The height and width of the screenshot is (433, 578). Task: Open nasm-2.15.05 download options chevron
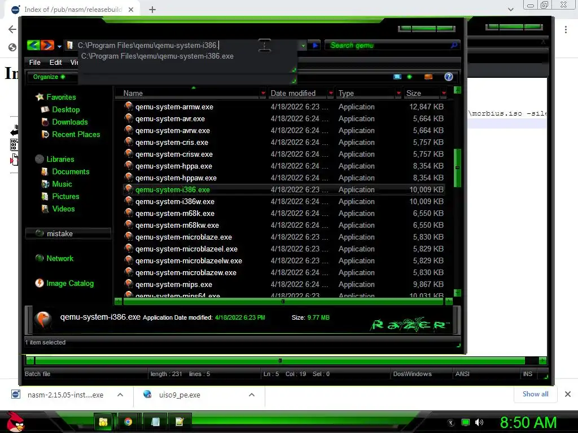tap(120, 395)
